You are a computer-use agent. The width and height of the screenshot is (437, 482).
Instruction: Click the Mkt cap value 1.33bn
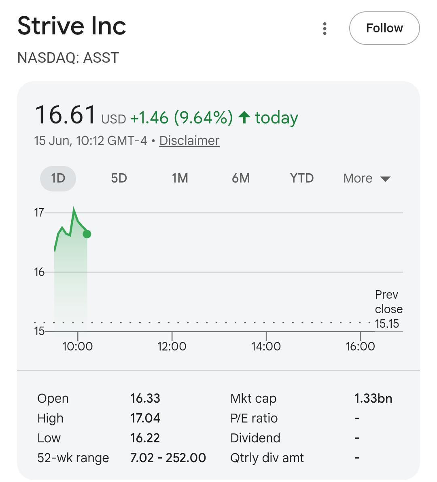coord(373,398)
